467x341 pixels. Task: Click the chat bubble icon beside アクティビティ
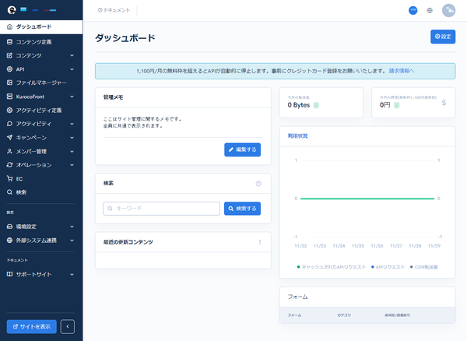click(9, 124)
